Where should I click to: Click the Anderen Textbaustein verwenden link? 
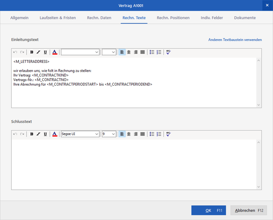235,40
